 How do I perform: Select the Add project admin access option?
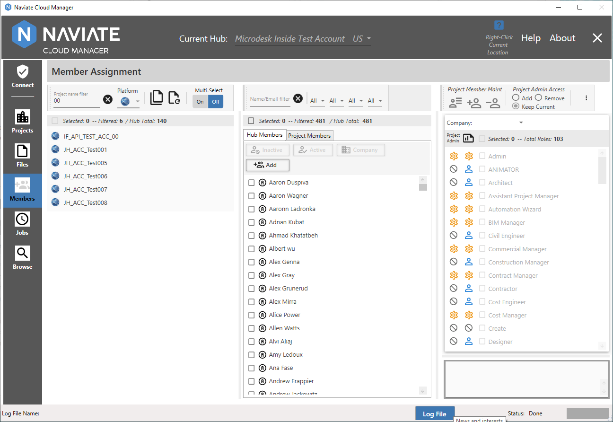tap(516, 98)
